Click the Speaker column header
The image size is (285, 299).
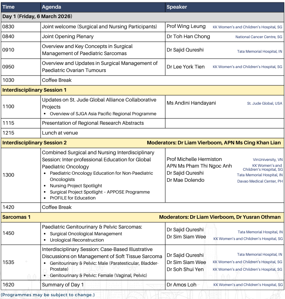point(177,7)
